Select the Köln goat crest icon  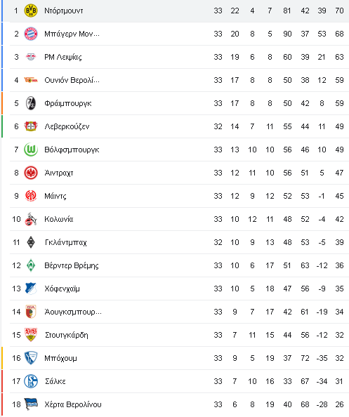point(31,219)
